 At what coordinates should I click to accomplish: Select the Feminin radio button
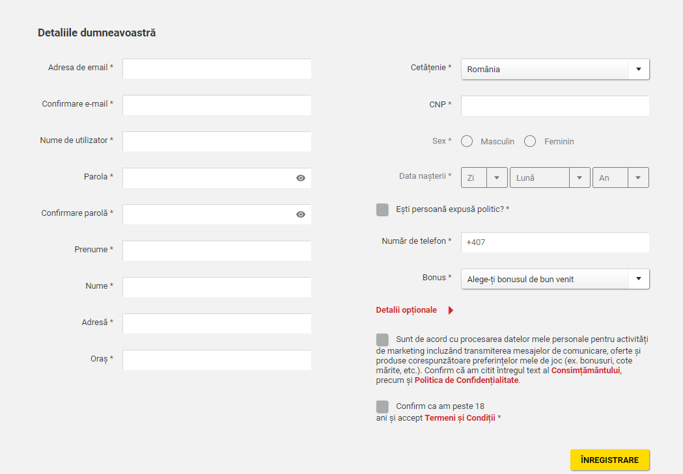[x=530, y=141]
